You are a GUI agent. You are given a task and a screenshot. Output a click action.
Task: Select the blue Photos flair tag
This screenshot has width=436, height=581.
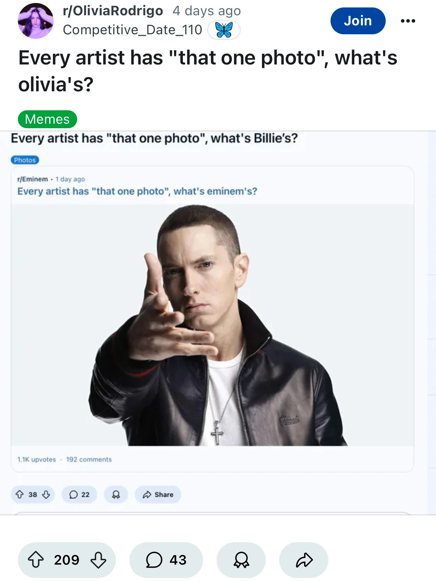(25, 160)
